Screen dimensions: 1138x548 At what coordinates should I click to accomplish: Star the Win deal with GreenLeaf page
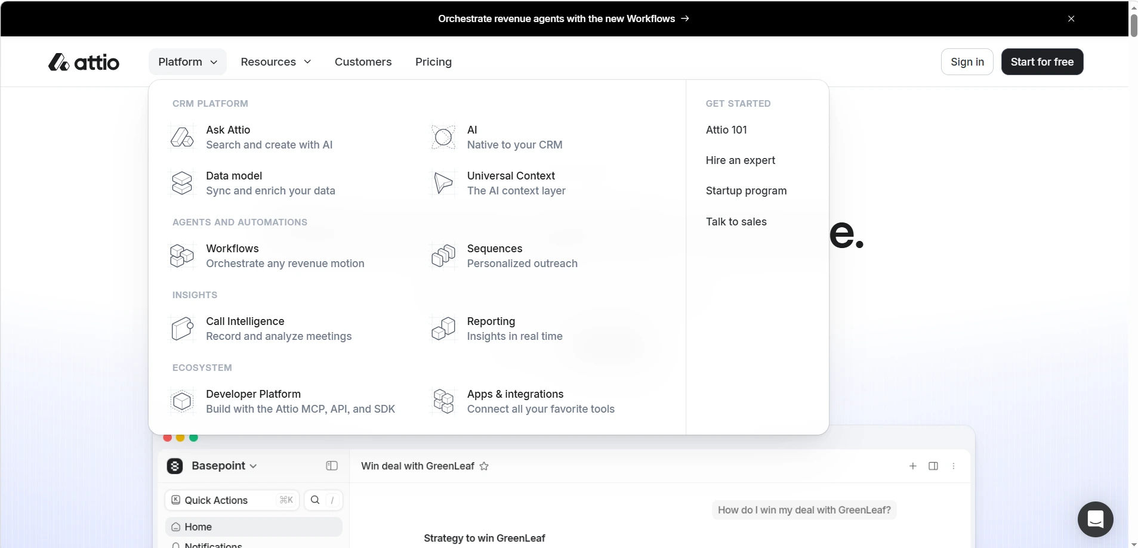click(x=484, y=466)
